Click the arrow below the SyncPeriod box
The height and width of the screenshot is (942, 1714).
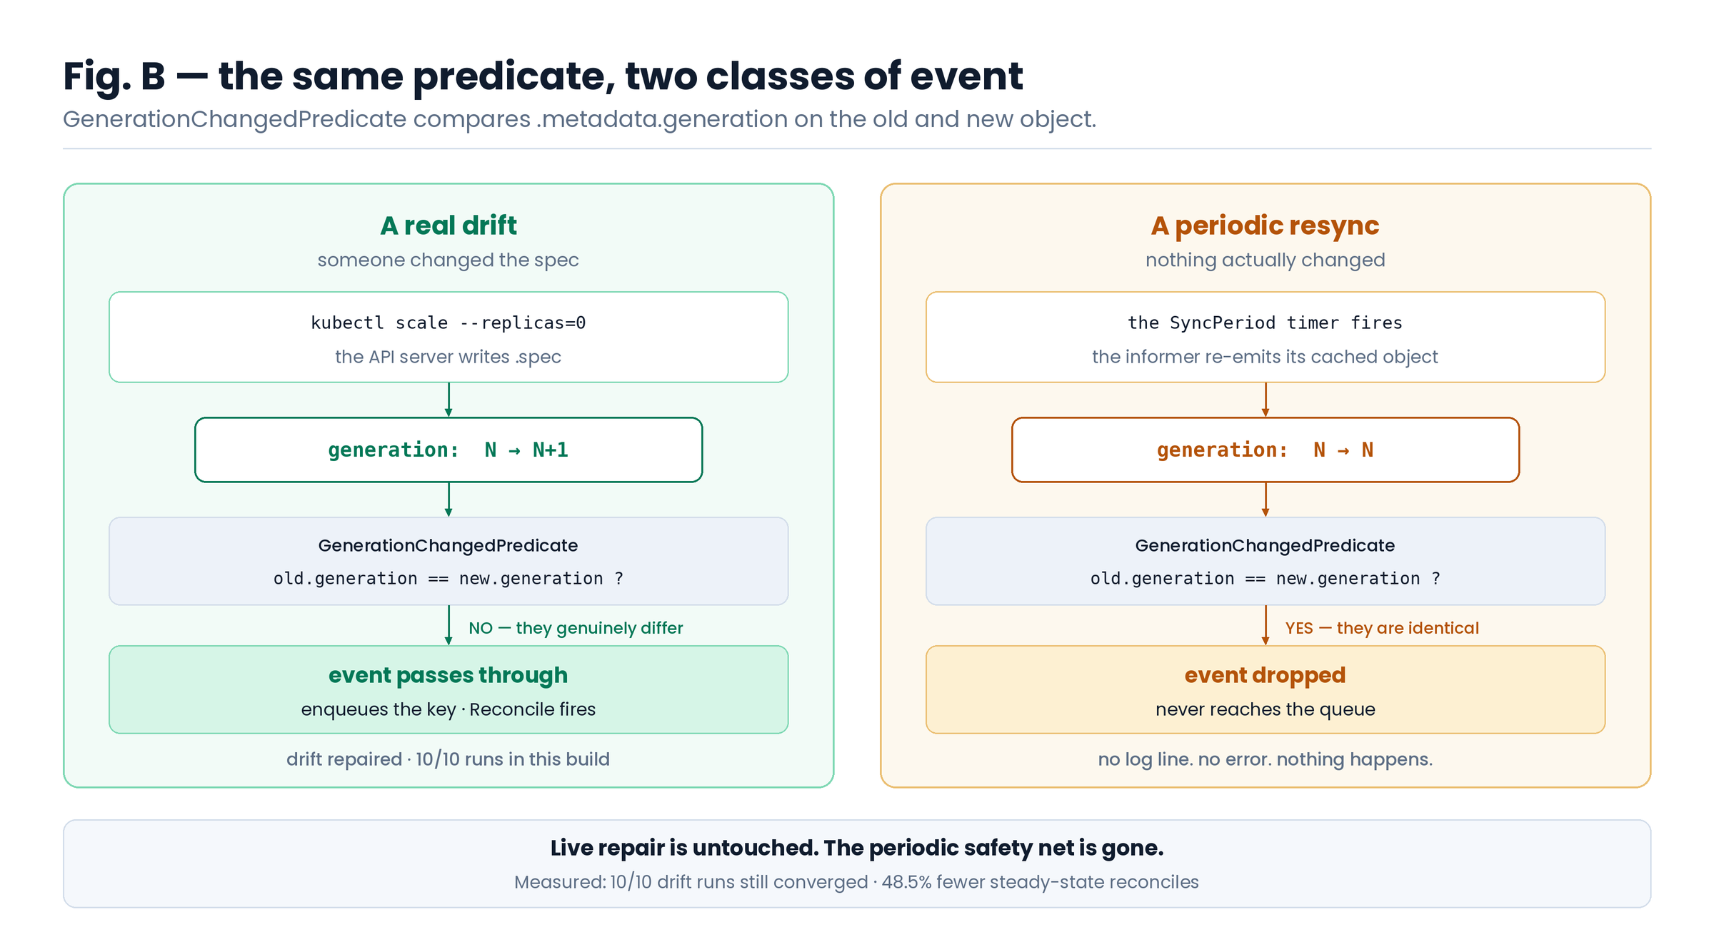pyautogui.click(x=1266, y=400)
